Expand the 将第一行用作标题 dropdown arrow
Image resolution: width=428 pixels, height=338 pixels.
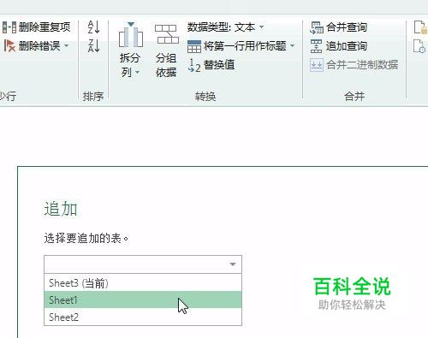pos(293,45)
